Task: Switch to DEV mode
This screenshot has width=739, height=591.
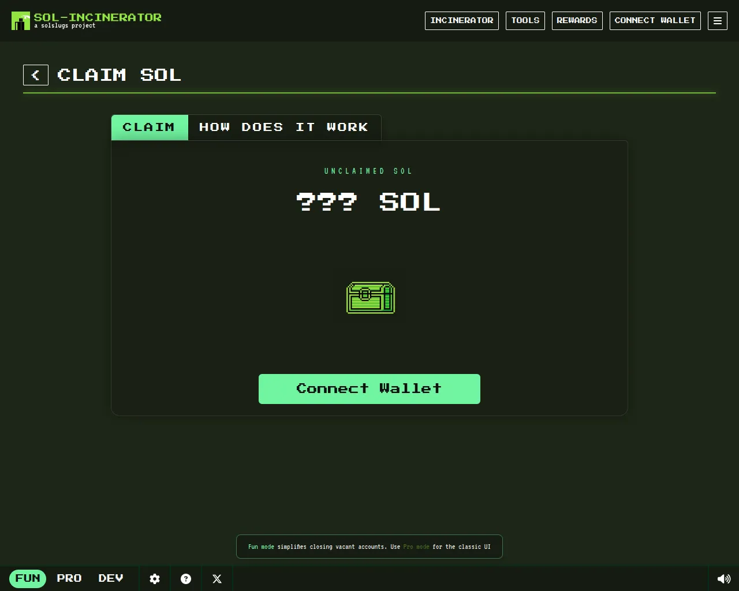Action: click(x=111, y=578)
